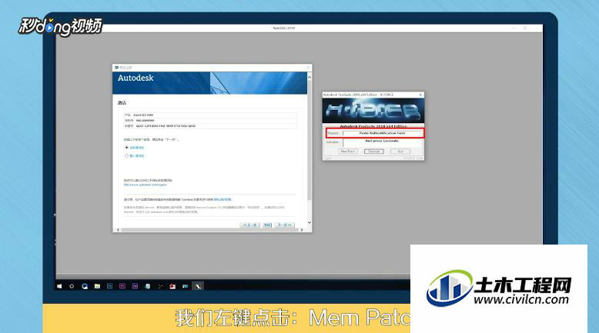Open the gray document icon in taskbar
The height and width of the screenshot is (333, 599).
click(x=148, y=286)
